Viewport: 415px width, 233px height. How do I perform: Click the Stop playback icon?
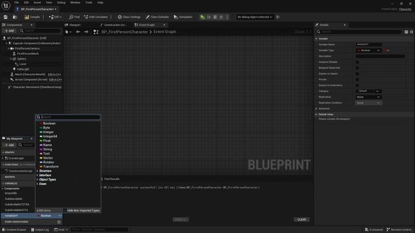coord(215,17)
